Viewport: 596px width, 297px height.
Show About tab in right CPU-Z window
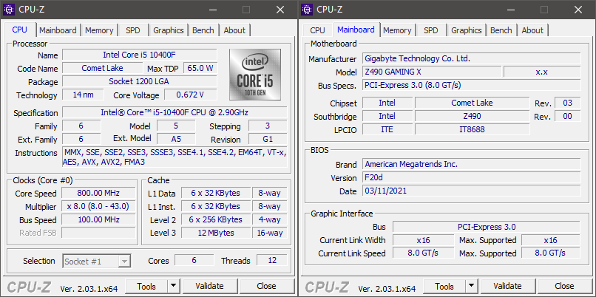click(x=532, y=30)
